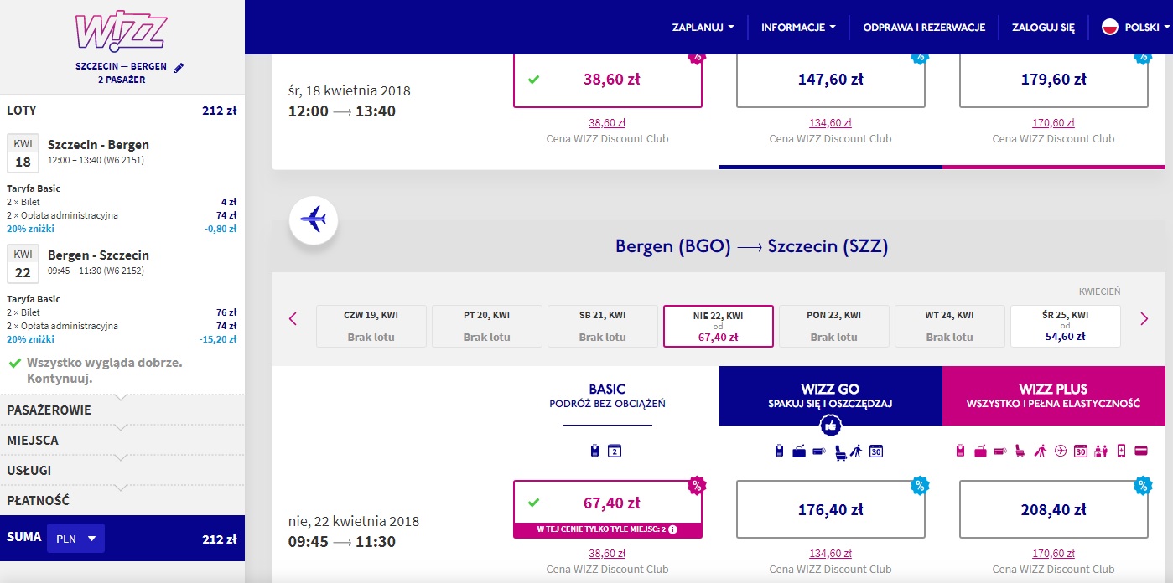
Task: Select the ŚR 25, KWI date tab
Action: [x=1066, y=326]
